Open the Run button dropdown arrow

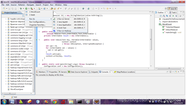[29, 8]
